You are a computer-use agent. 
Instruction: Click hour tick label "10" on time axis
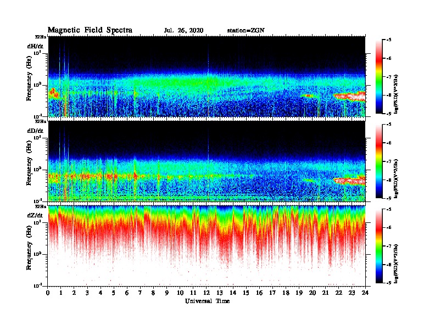click(180, 293)
